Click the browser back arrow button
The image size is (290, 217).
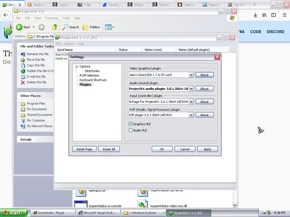6,15
